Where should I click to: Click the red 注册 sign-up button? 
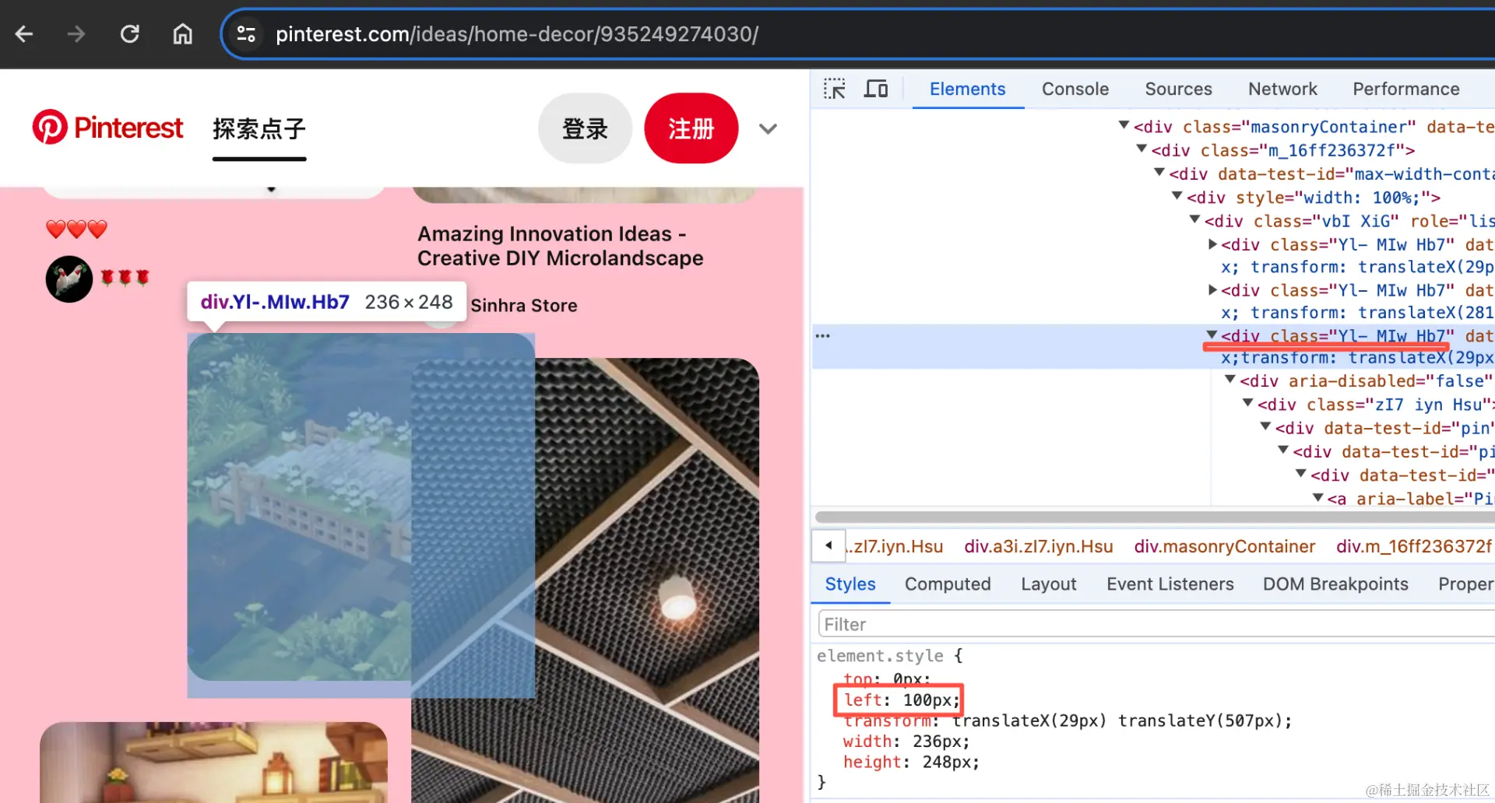[691, 128]
